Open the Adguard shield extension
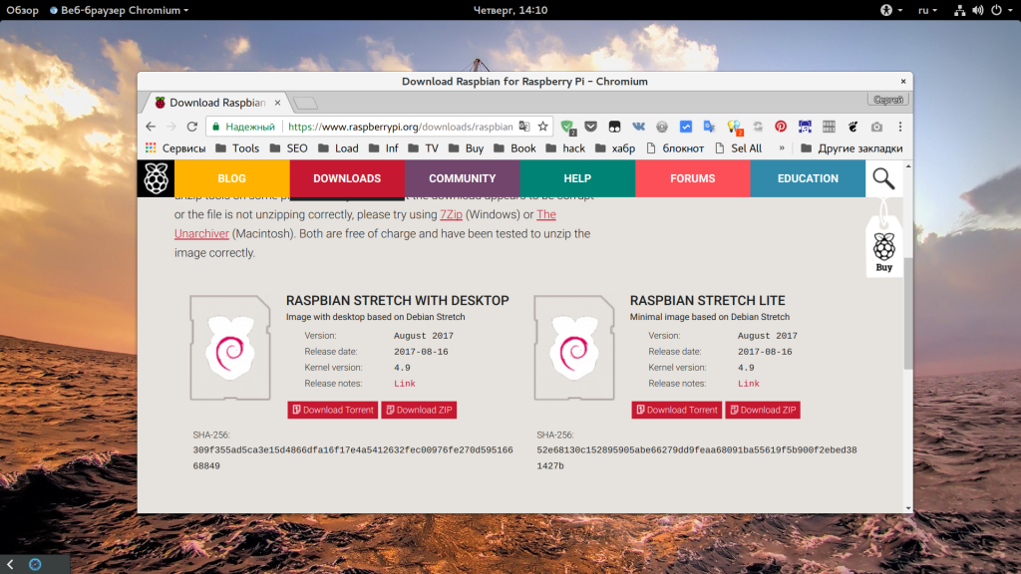The width and height of the screenshot is (1021, 574). pos(567,127)
